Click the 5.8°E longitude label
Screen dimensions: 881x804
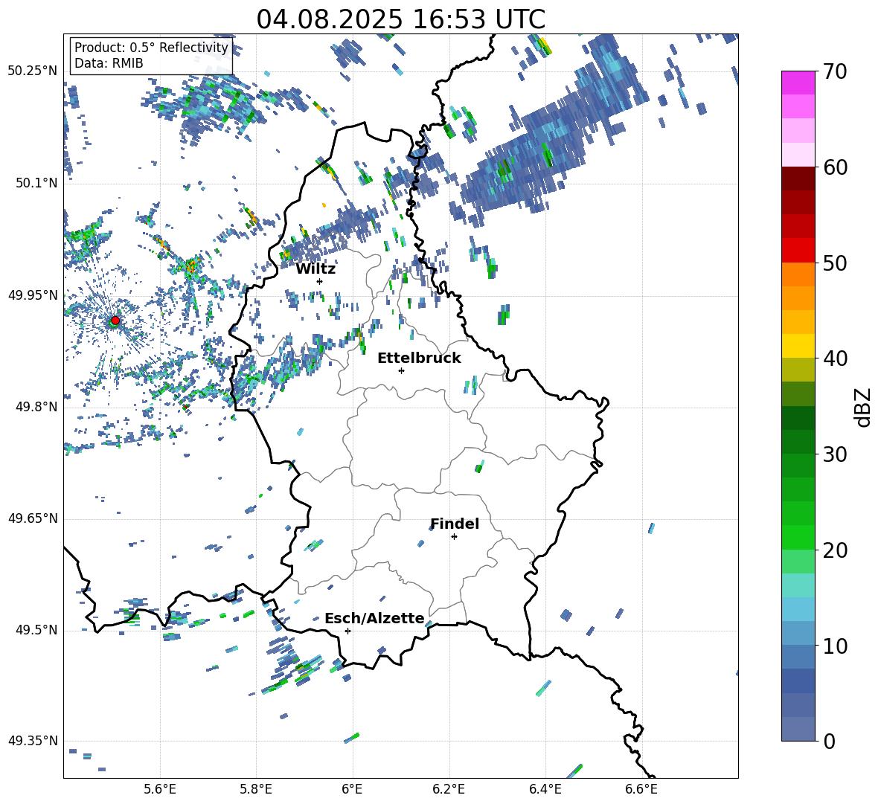pyautogui.click(x=256, y=789)
